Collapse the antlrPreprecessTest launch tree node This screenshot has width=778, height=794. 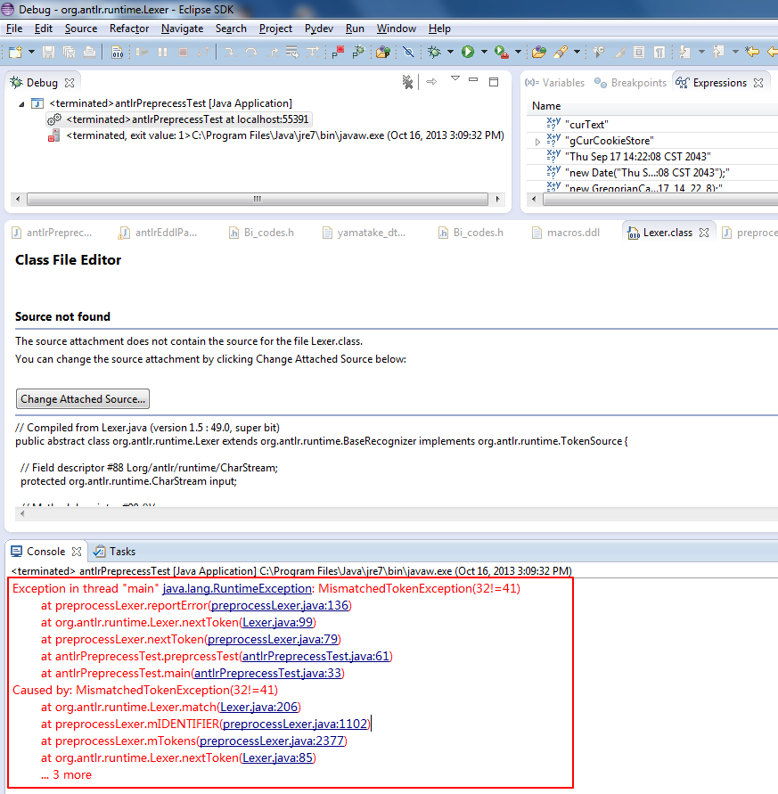[21, 103]
